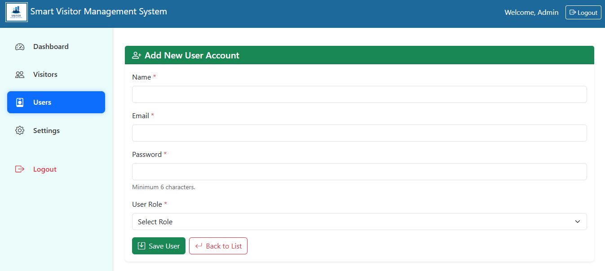605x271 pixels.
Task: Open the Settings menu item
Action: [x=46, y=131]
